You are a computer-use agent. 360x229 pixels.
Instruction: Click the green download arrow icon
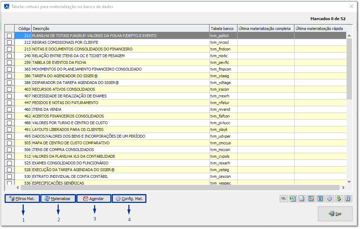339,199
